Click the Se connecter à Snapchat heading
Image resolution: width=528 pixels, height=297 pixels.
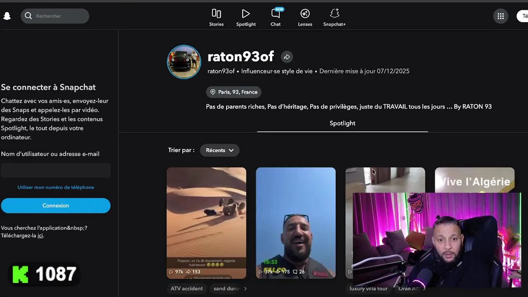48,87
